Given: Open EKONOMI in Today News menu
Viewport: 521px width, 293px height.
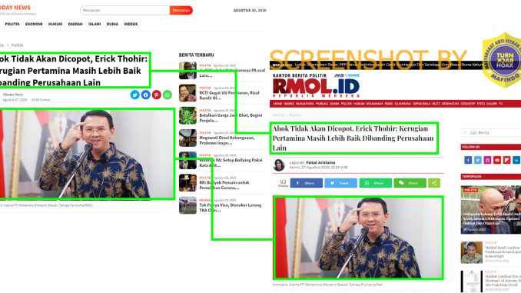Looking at the screenshot, I should [x=34, y=24].
